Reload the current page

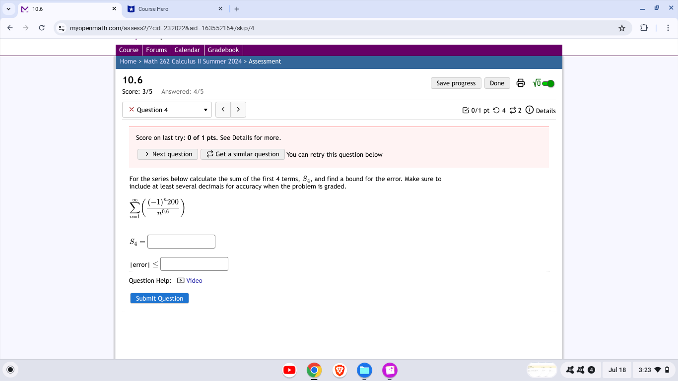42,28
